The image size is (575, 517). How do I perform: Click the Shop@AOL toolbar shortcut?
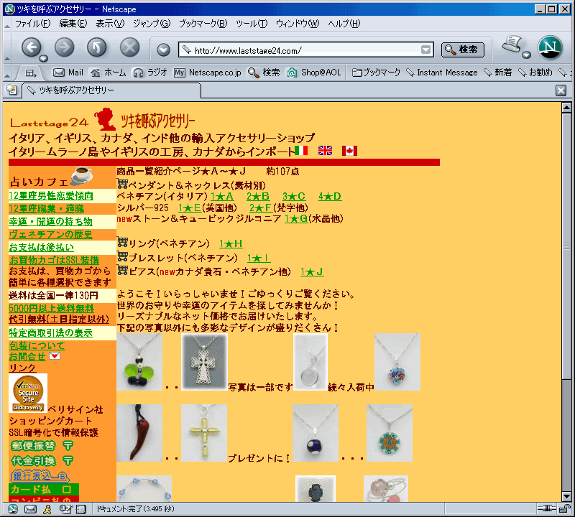(x=314, y=73)
